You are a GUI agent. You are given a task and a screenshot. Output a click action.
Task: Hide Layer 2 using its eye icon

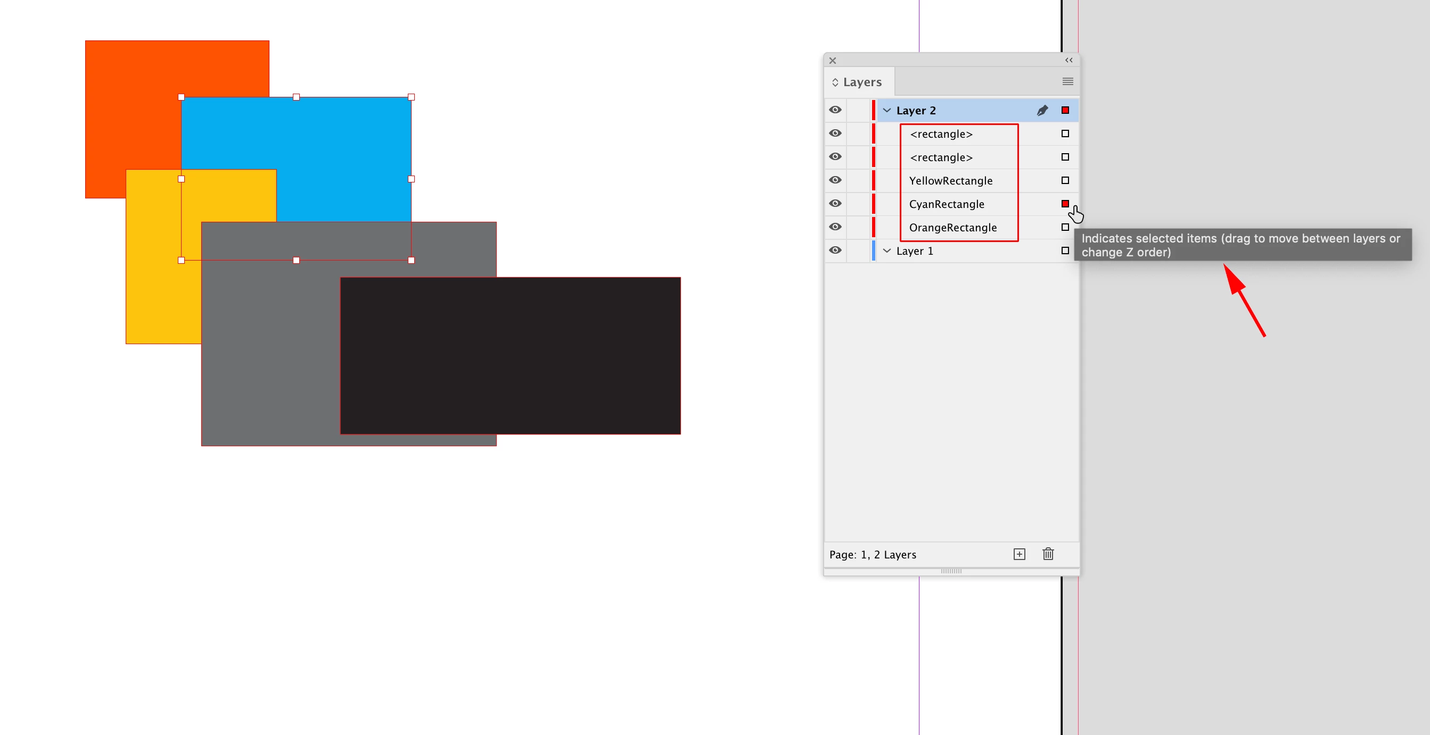coord(835,110)
